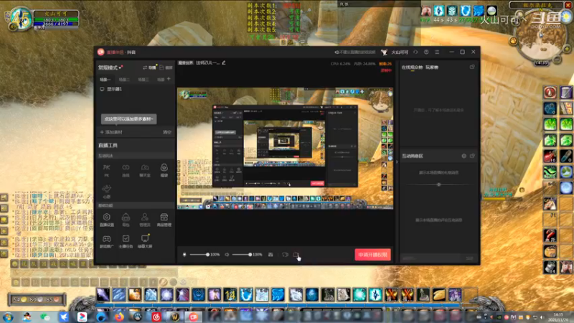Open Firefox from the taskbar
The height and width of the screenshot is (323, 574).
click(x=119, y=317)
